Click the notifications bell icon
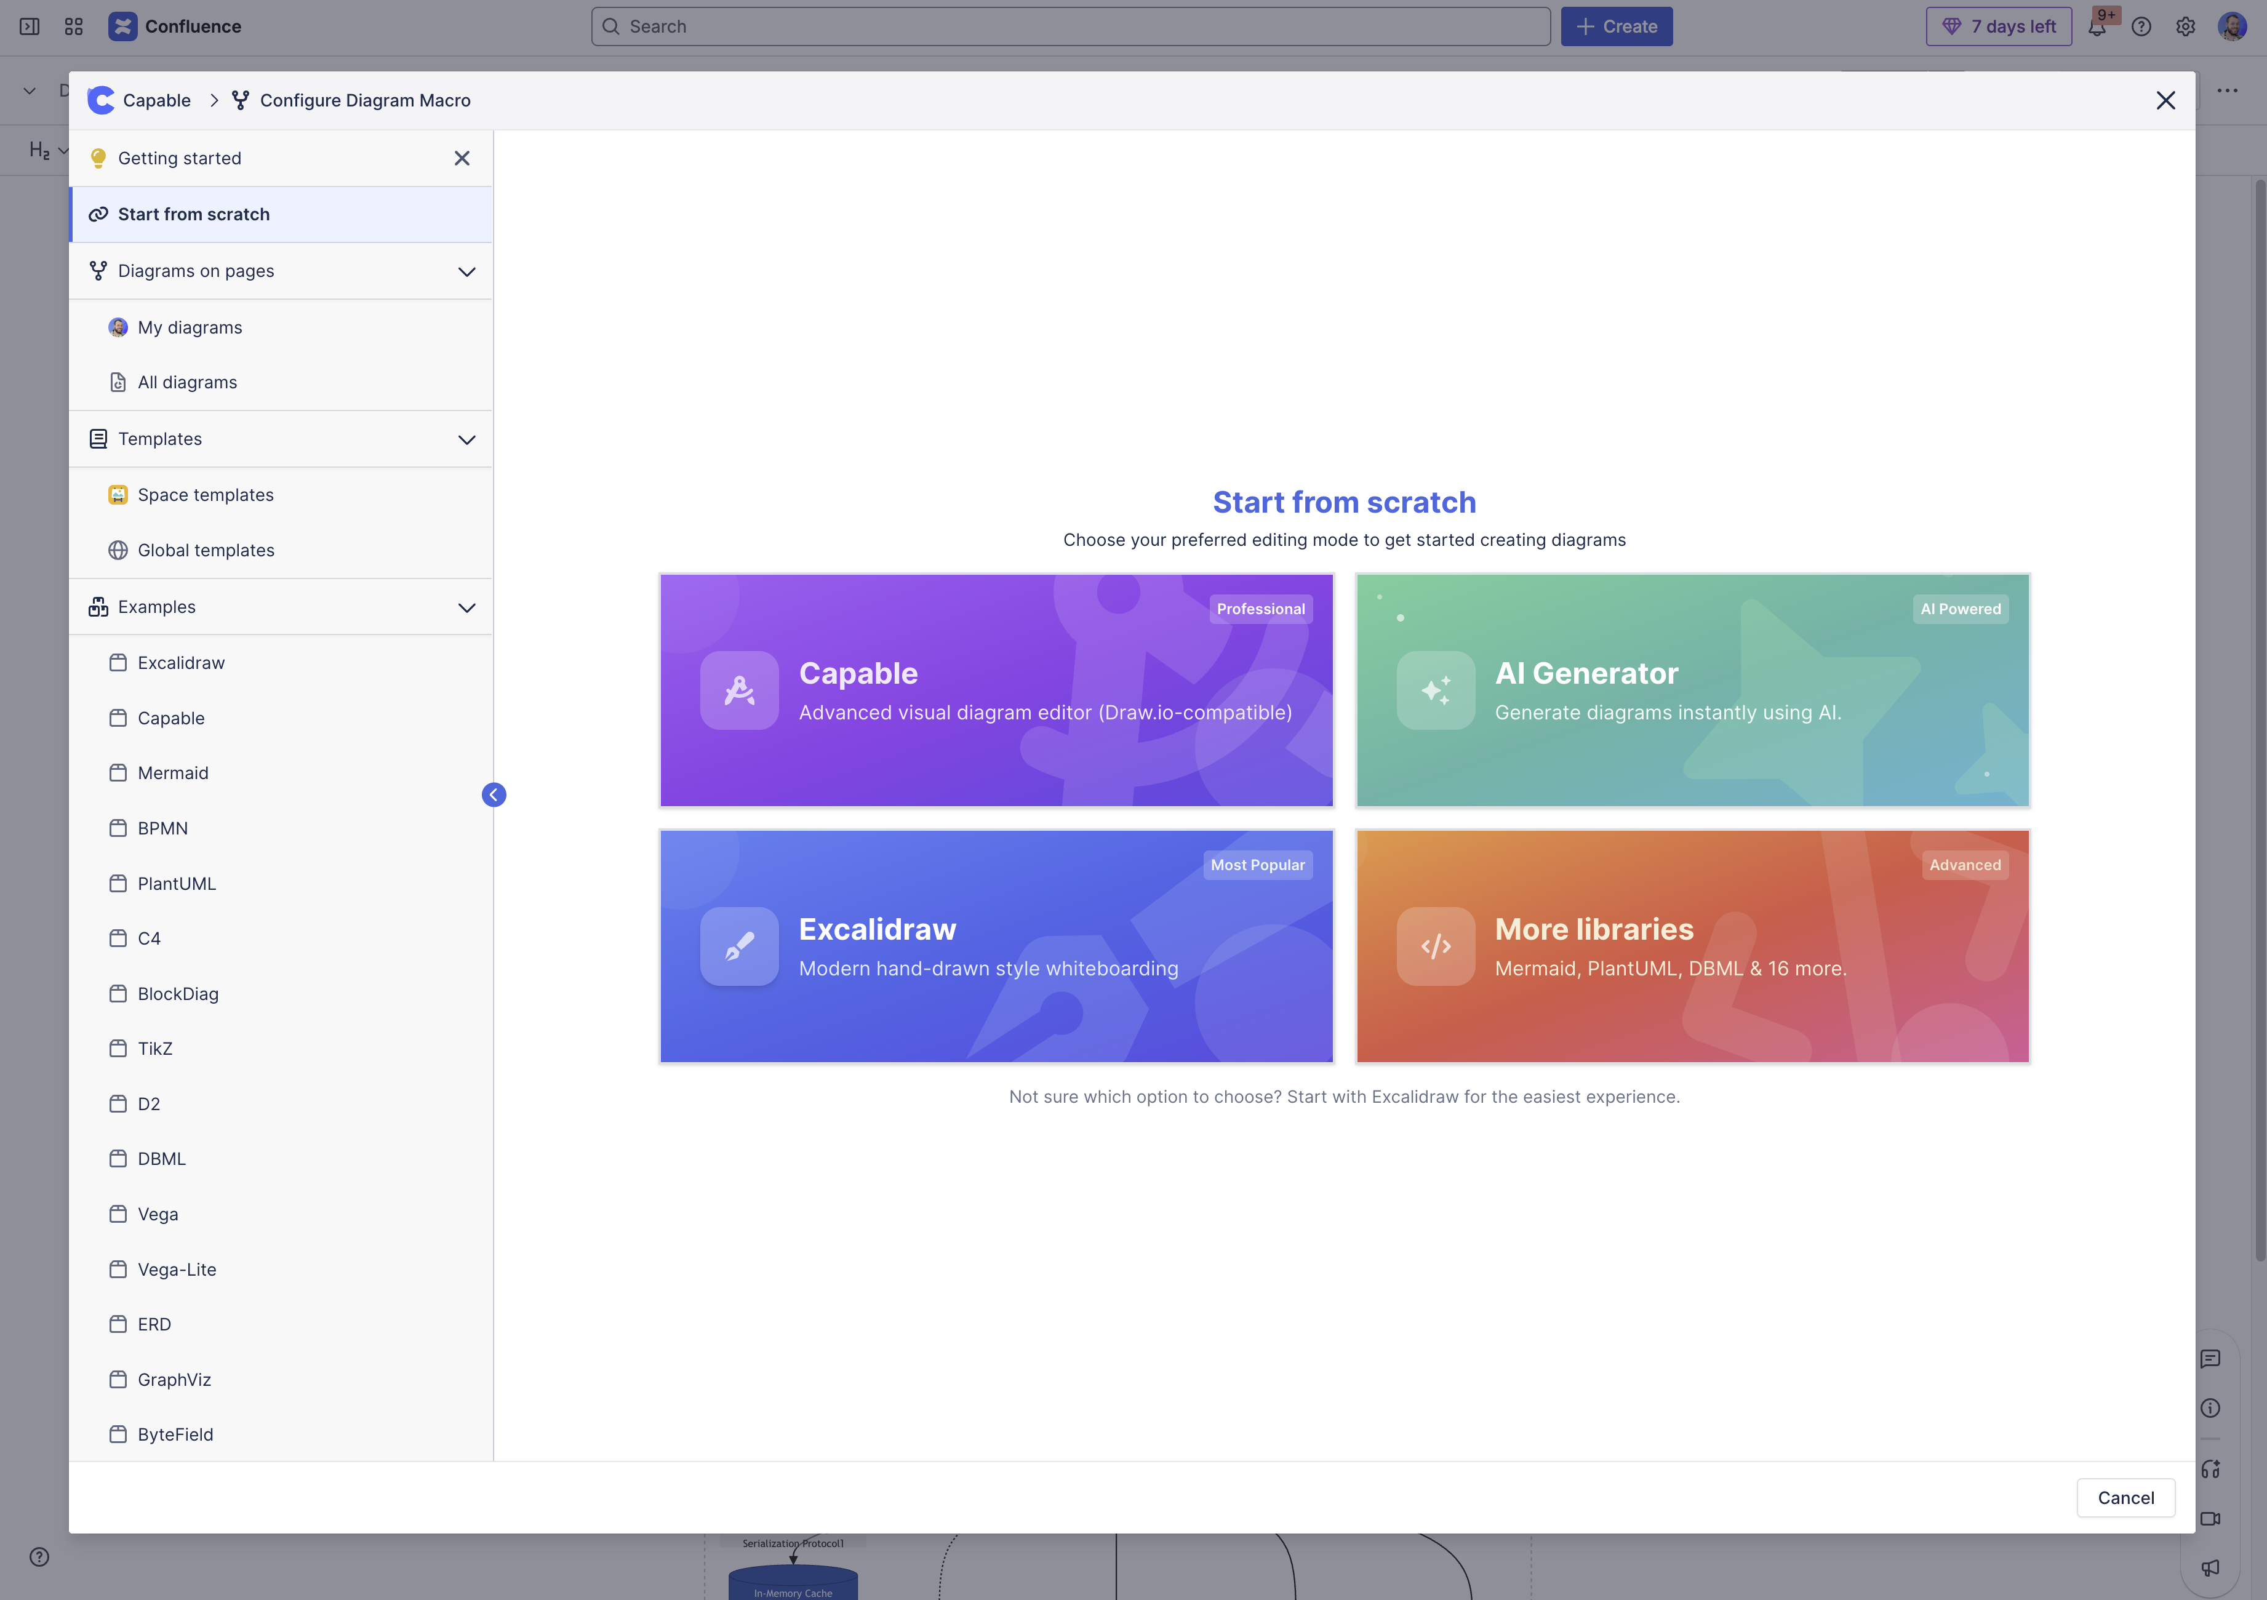Image resolution: width=2267 pixels, height=1600 pixels. click(2096, 26)
